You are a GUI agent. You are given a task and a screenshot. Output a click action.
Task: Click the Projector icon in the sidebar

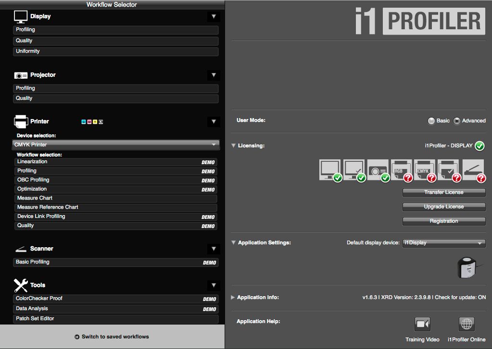coord(20,75)
